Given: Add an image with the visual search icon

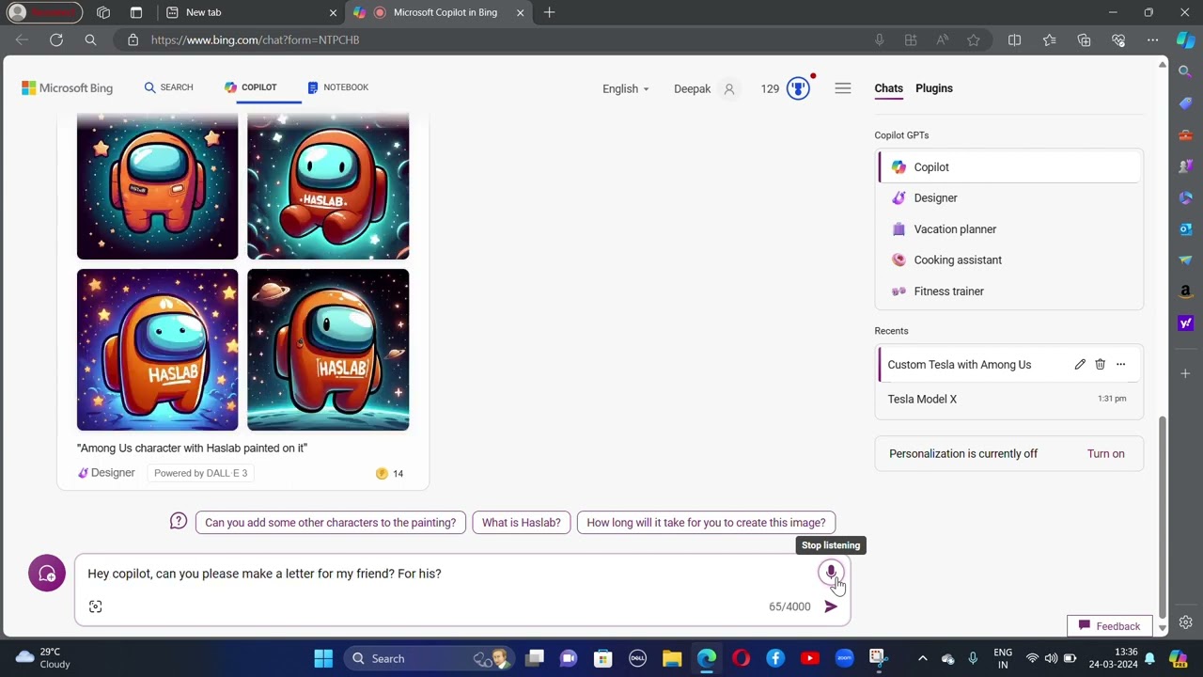Looking at the screenshot, I should pyautogui.click(x=96, y=606).
